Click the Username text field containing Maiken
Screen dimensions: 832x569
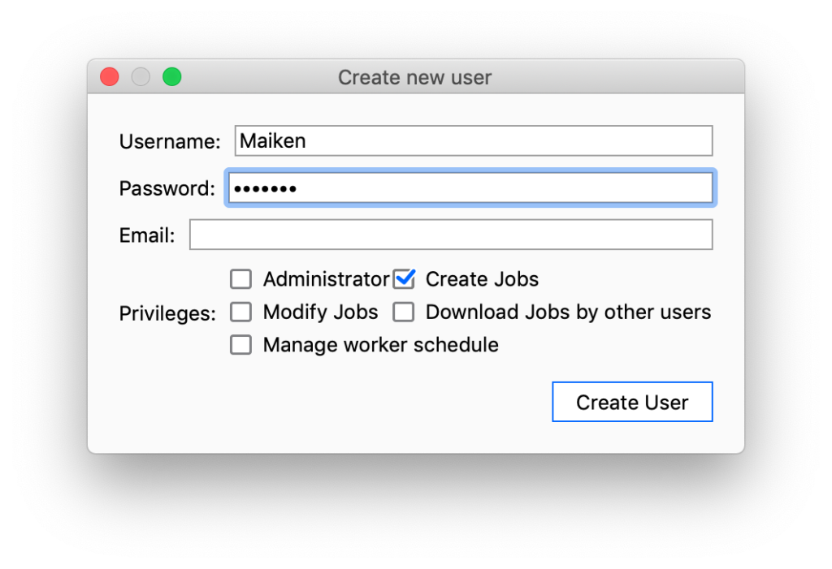473,140
